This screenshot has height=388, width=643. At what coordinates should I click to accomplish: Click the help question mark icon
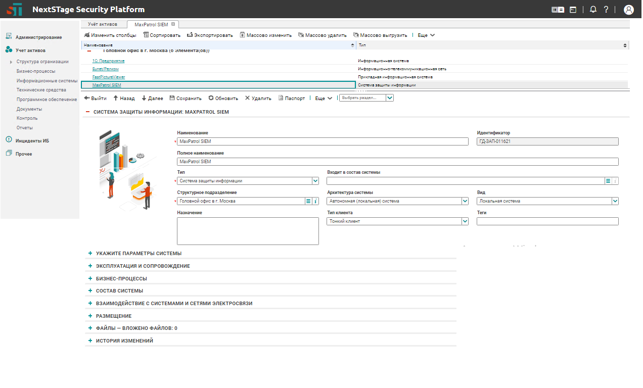pos(606,10)
